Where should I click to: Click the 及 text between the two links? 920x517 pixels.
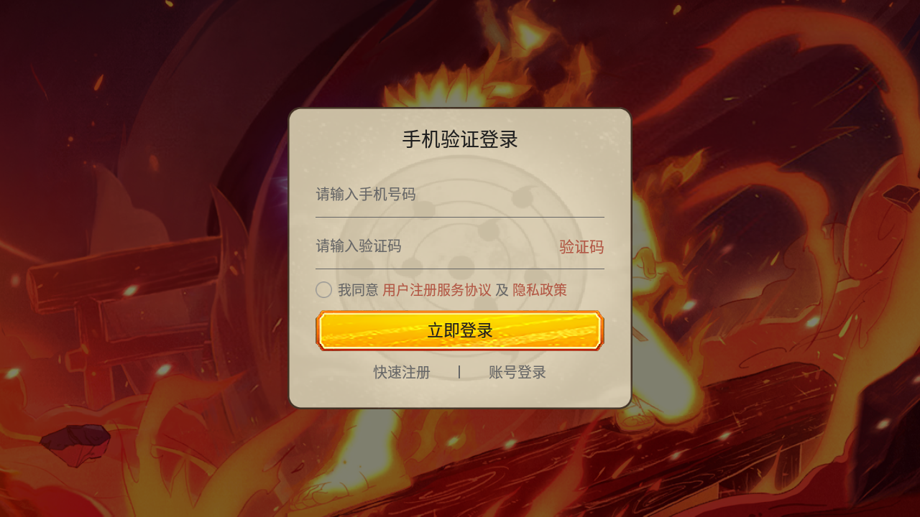pyautogui.click(x=502, y=290)
